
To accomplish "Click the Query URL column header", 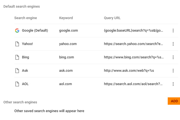I will [x=112, y=18].
